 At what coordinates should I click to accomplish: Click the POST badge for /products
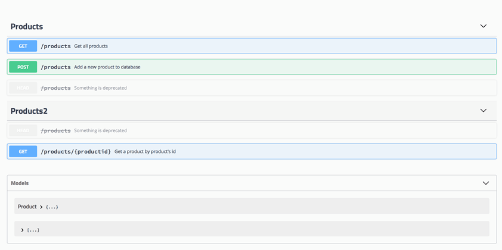[23, 67]
